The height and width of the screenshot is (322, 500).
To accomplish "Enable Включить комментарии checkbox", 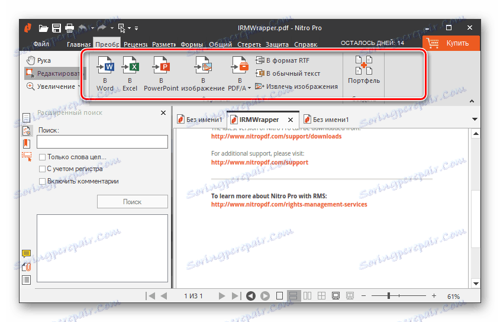I will coord(42,181).
